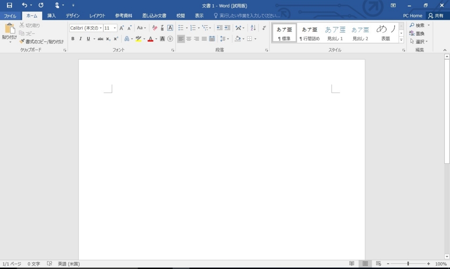The width and height of the screenshot is (450, 269).
Task: Apply character shading icon
Action: 163,39
